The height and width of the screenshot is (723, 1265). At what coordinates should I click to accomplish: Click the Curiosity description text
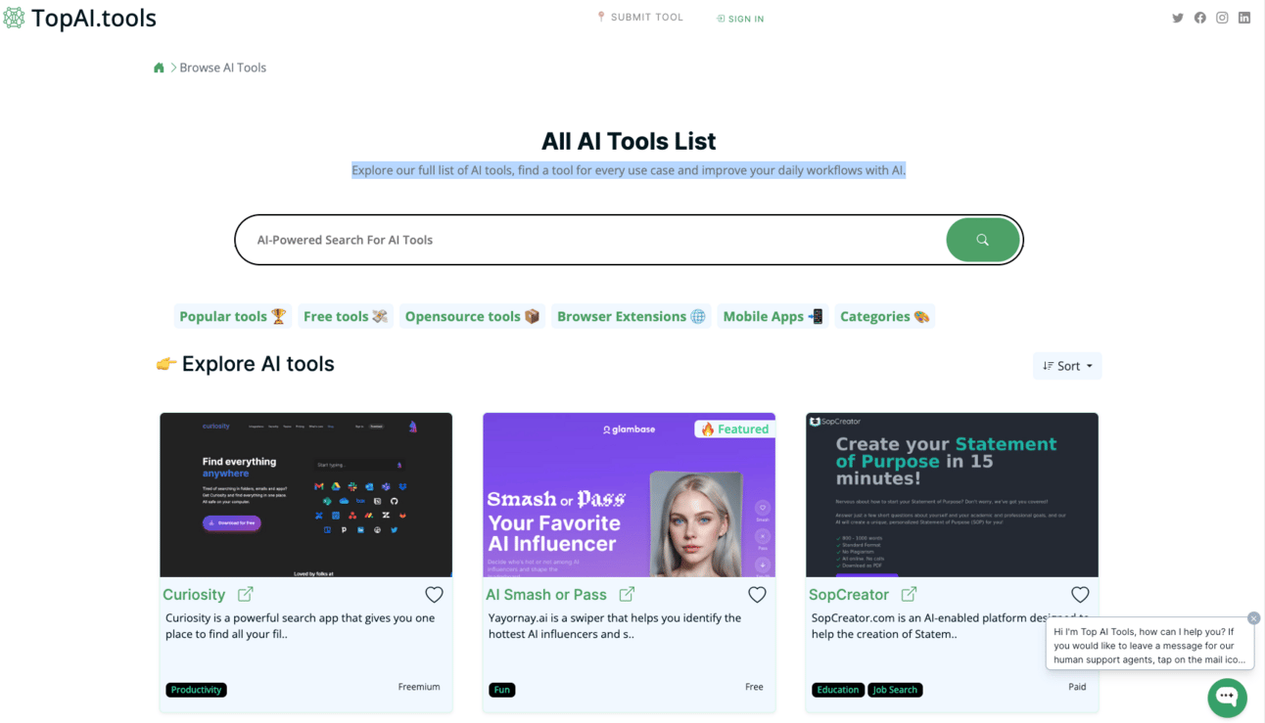tap(303, 626)
